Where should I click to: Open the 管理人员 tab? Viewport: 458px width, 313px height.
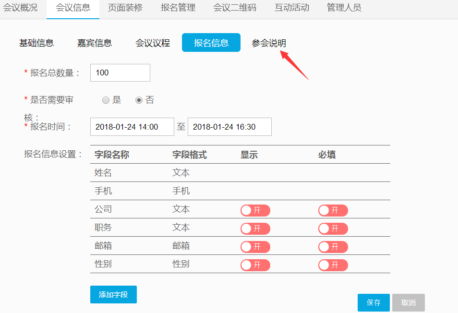[x=344, y=8]
